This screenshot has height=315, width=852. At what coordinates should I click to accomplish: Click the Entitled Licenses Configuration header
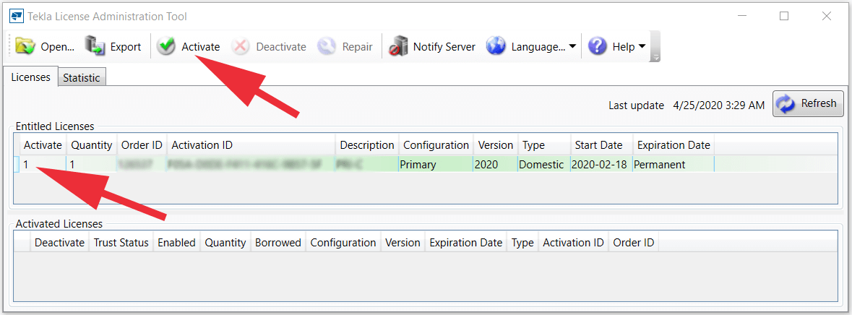[x=436, y=145]
